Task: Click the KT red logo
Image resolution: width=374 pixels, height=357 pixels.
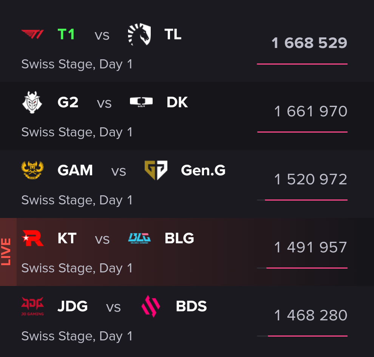Action: [32, 238]
